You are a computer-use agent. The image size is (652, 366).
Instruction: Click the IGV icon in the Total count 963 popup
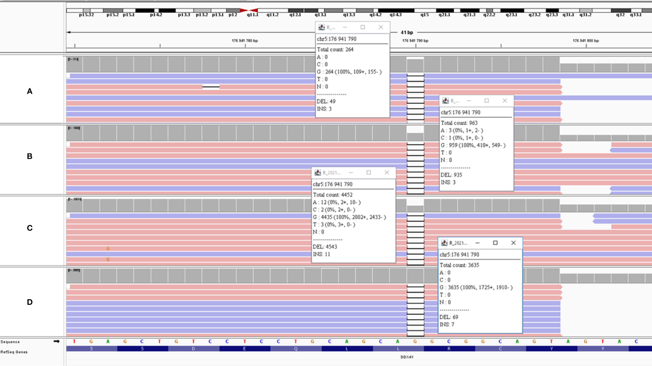point(445,101)
